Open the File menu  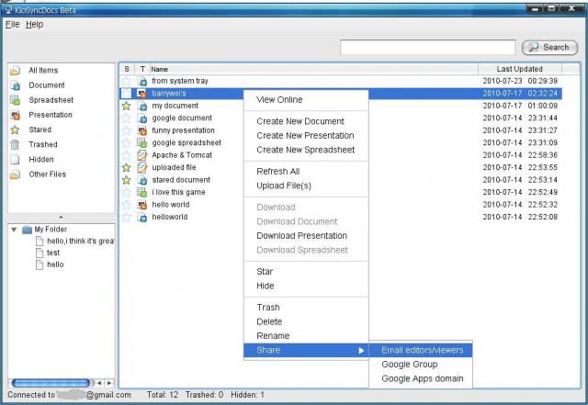click(x=12, y=25)
